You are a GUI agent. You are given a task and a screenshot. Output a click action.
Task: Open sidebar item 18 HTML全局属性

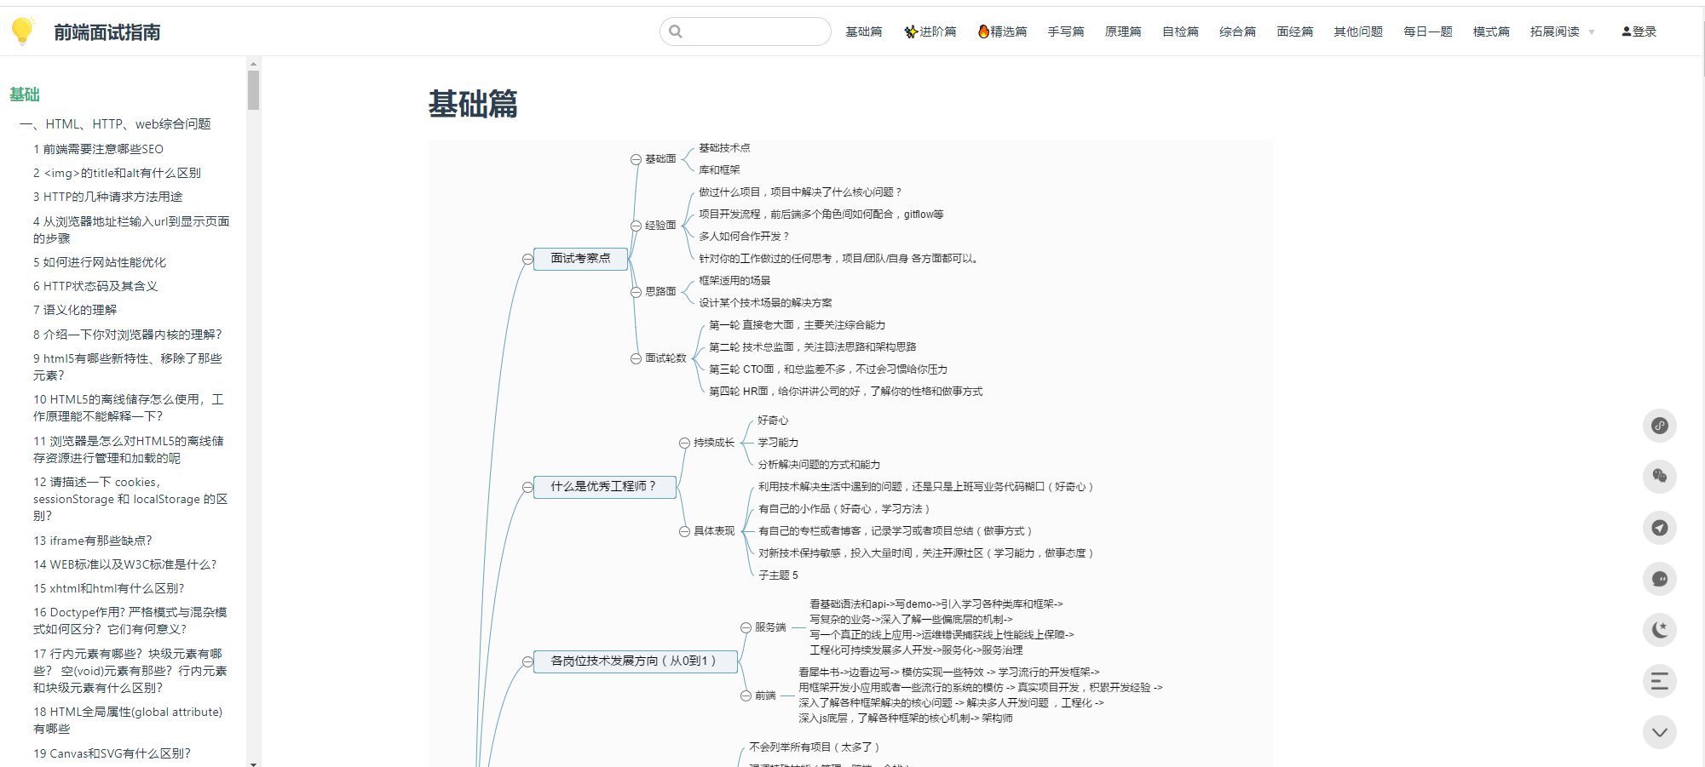[128, 720]
